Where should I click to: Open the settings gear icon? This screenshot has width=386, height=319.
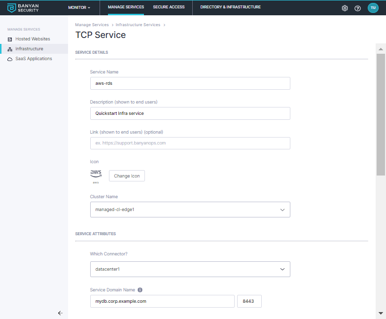[x=345, y=8]
